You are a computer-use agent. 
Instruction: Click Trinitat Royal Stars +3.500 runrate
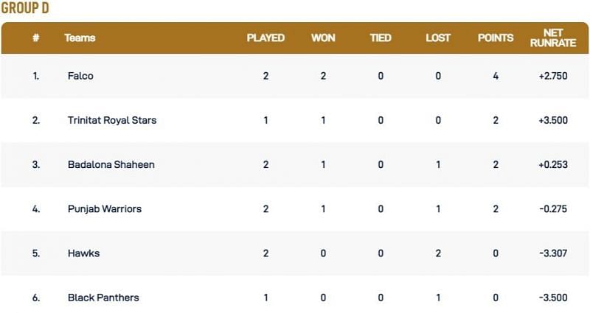[553, 120]
